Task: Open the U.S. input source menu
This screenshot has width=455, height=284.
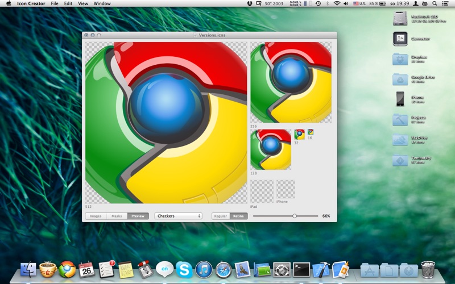Action: pos(359,3)
